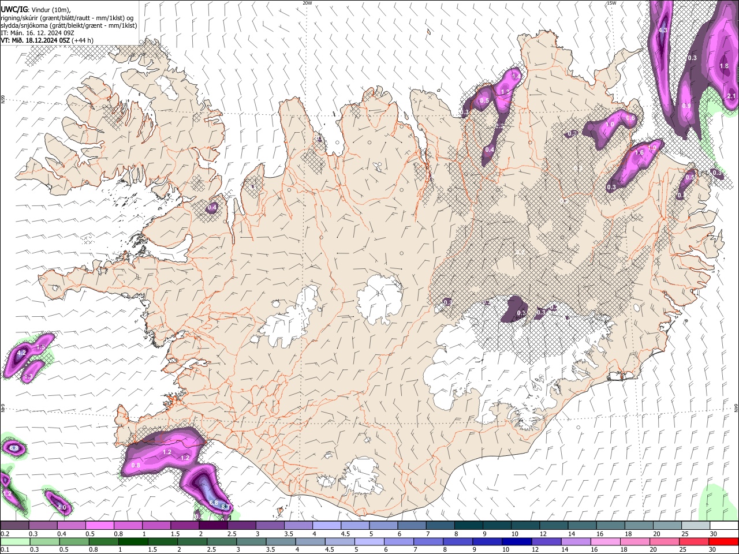Click the 'IT: Mán. 16. 12. 2024 09Z' line
Screen dimensions: 739x554
(38, 33)
